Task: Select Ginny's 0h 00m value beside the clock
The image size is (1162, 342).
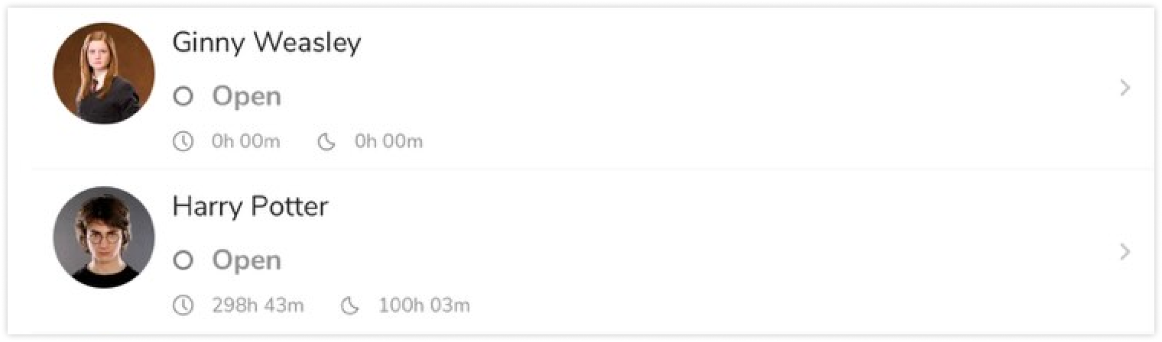Action: pyautogui.click(x=246, y=142)
